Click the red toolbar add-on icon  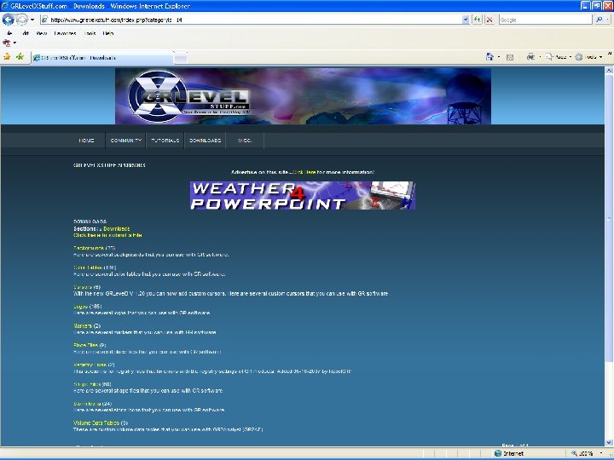(7, 43)
